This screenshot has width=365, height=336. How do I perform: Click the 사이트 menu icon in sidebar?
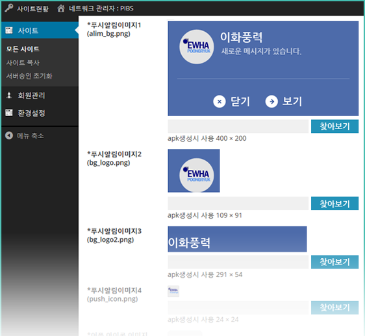9,30
